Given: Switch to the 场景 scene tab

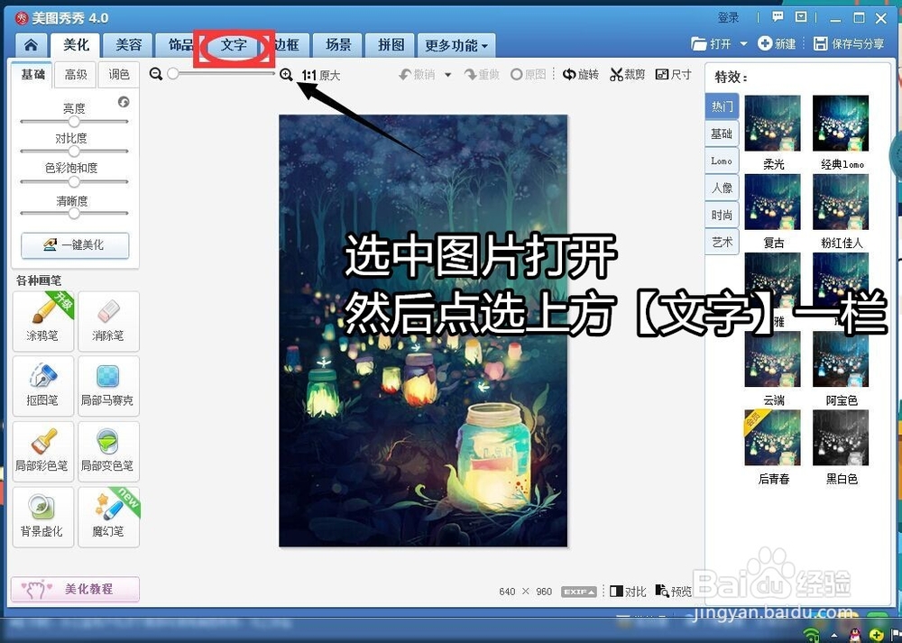Looking at the screenshot, I should [338, 45].
